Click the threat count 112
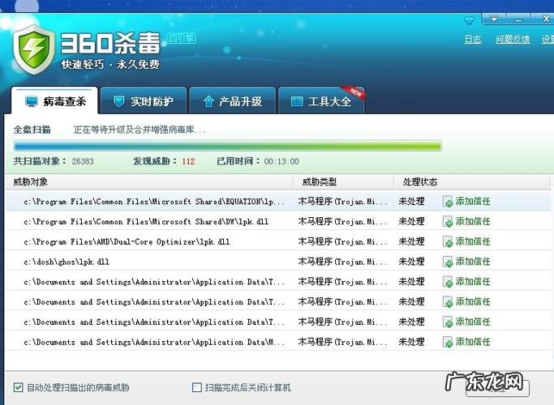 pos(188,161)
